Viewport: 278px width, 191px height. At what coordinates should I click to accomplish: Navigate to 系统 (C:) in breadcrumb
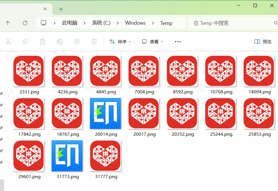(101, 23)
